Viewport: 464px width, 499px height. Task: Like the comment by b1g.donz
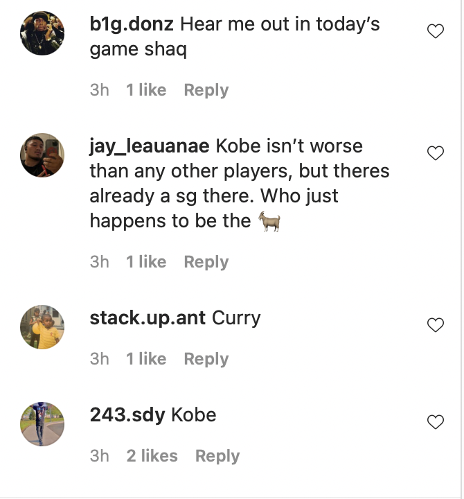(x=435, y=31)
